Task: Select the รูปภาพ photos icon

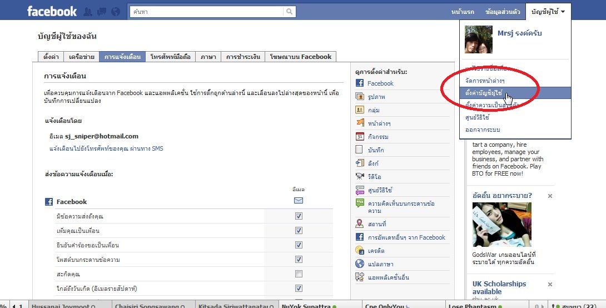Action: pos(359,97)
